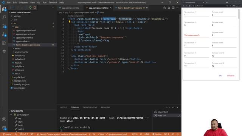
Task: Open the File menu
Action: pos(9,3)
